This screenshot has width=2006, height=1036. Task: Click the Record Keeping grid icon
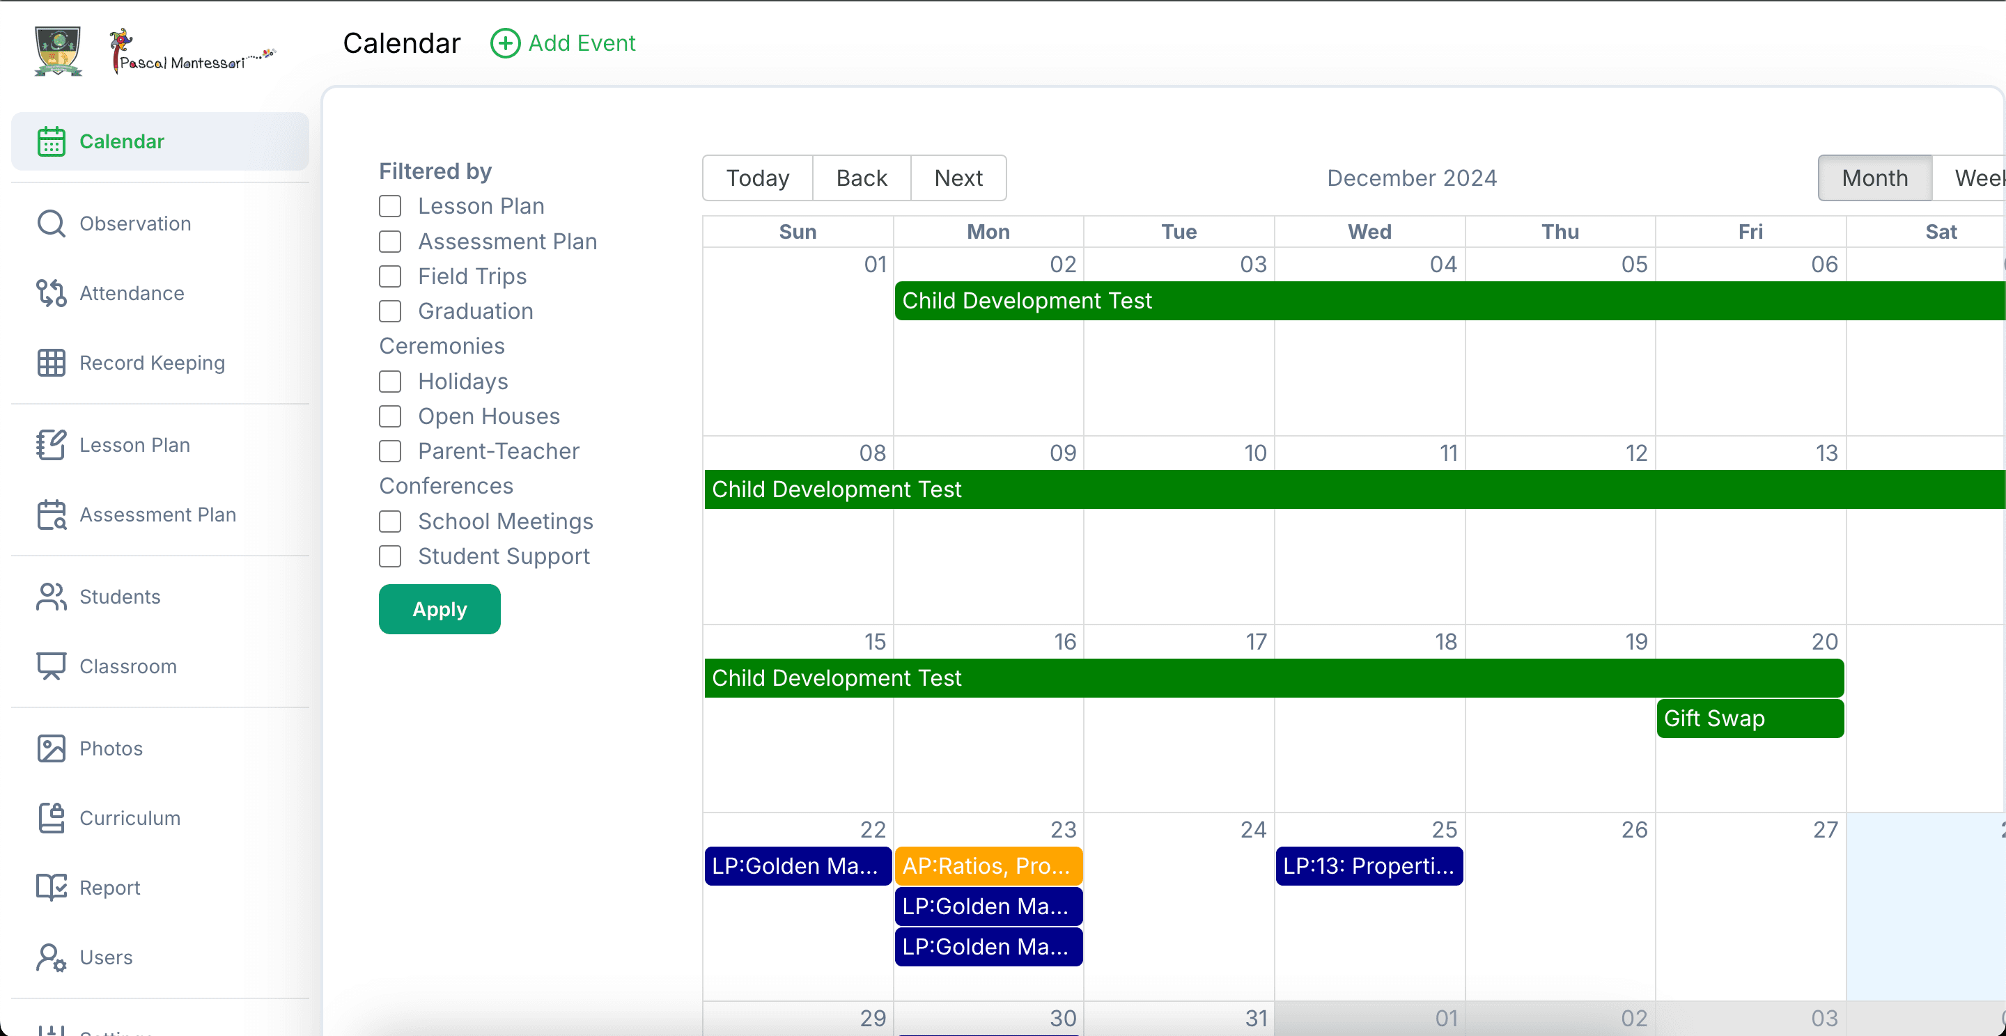pos(52,363)
